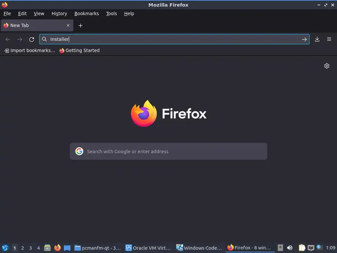
Task: Click Import bookmarks… on bookmarks toolbar
Action: pyautogui.click(x=30, y=50)
